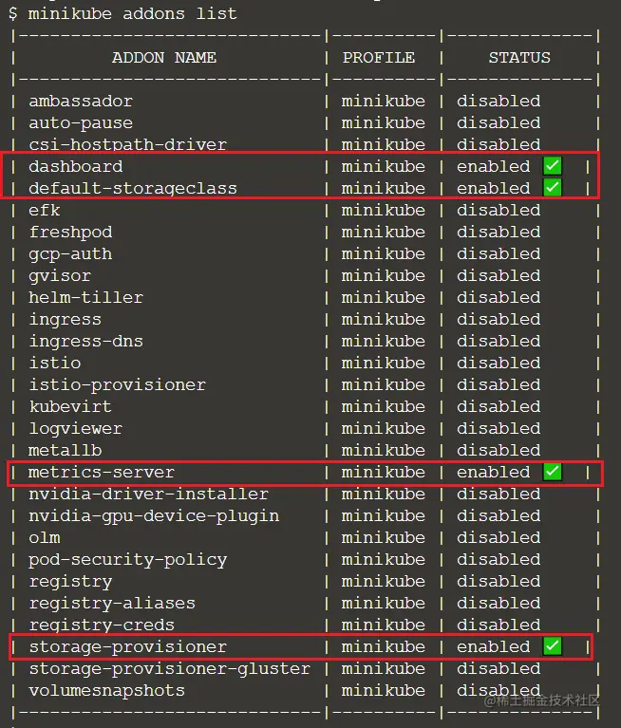Select the 'metallb' addon name
Screen dimensions: 621x728
[x=65, y=450]
